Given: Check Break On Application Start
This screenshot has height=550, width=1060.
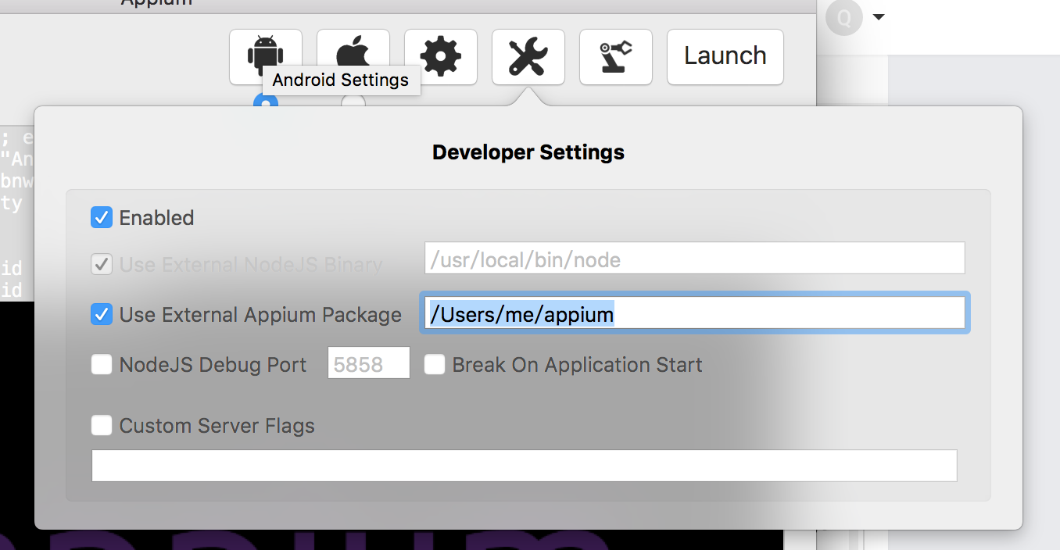Looking at the screenshot, I should (435, 364).
